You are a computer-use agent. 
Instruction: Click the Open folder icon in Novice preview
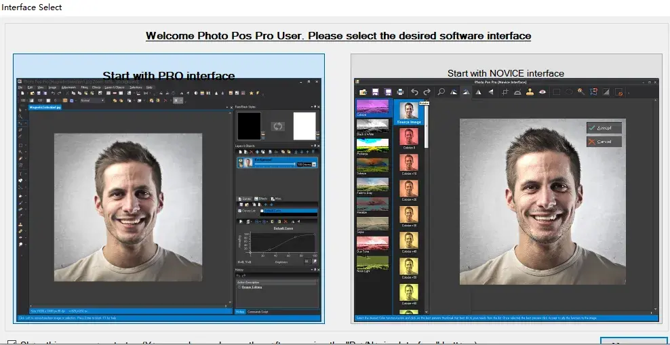363,92
